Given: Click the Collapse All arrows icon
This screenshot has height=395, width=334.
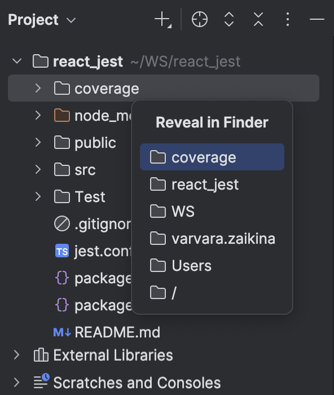Looking at the screenshot, I should [x=258, y=19].
